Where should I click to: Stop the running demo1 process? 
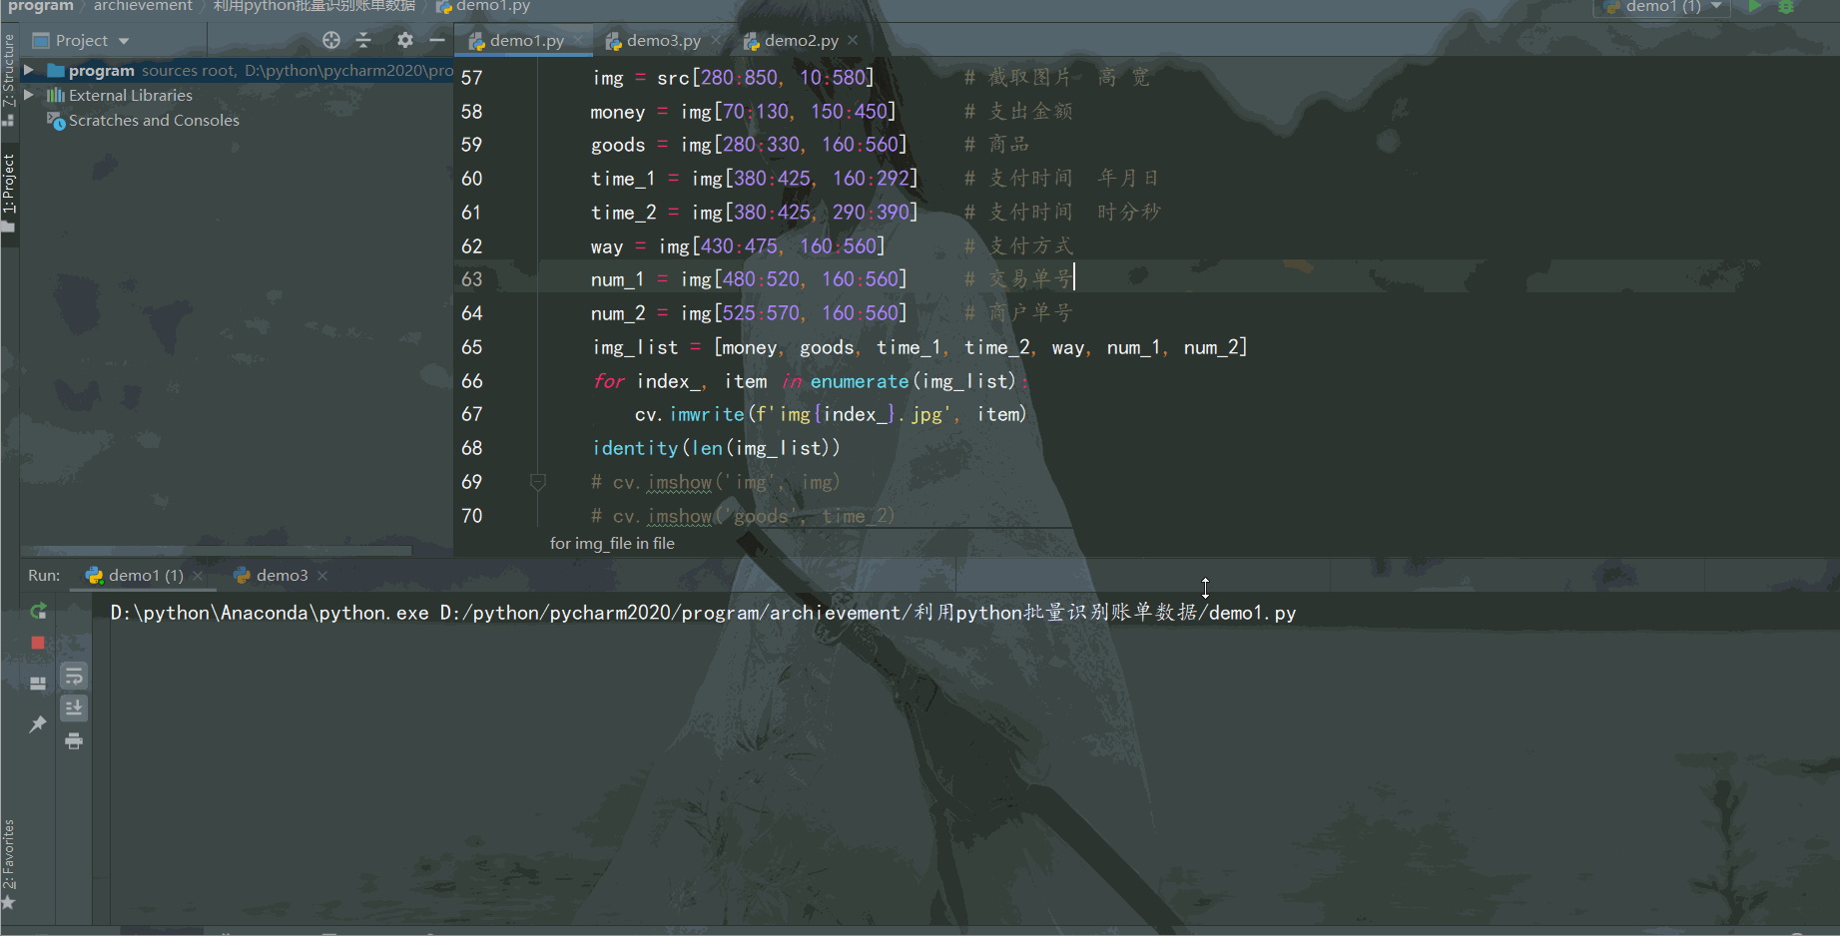tap(38, 644)
